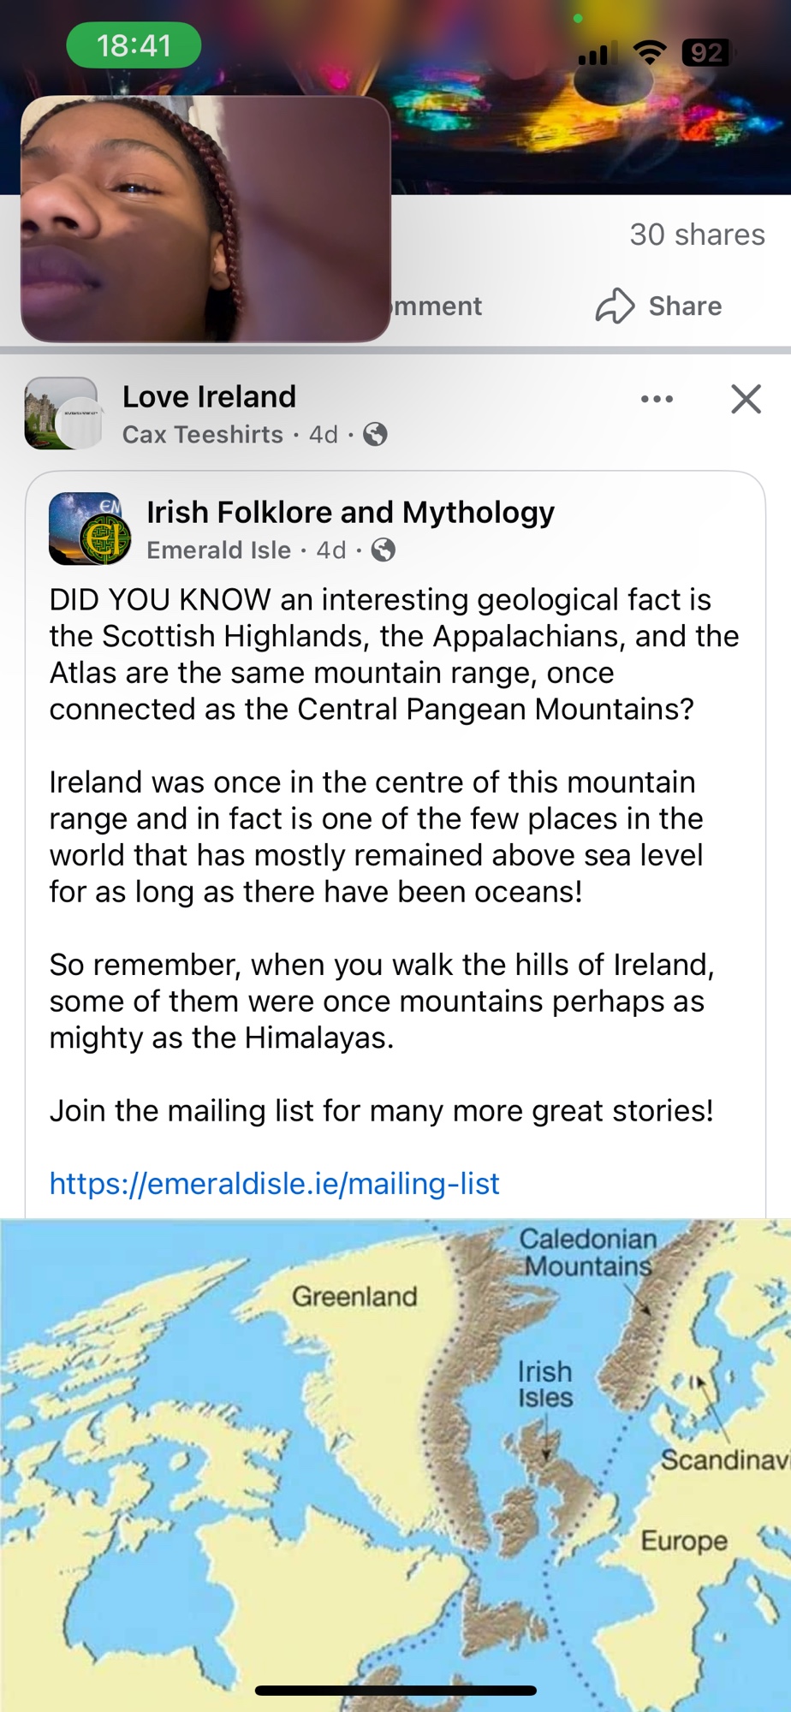
Task: View the 30 shares list
Action: tap(697, 235)
